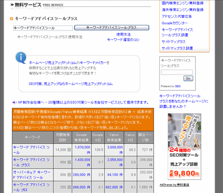Open the キーワード選定のコツ link
Viewport: 223px width, 193px height.
coord(123,40)
